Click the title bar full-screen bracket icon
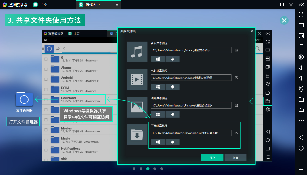The image size is (307, 175). click(x=255, y=5)
